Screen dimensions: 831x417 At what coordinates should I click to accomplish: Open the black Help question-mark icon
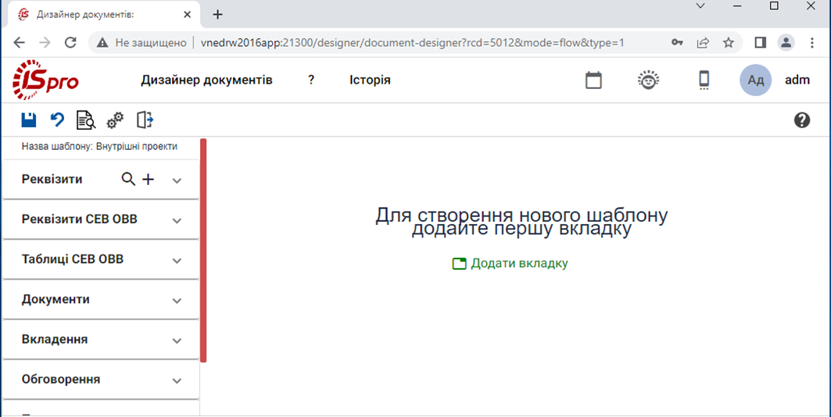pos(802,120)
